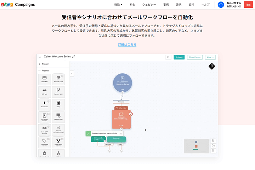
Task: Click the Close Canvas button
Action: [x=195, y=57]
